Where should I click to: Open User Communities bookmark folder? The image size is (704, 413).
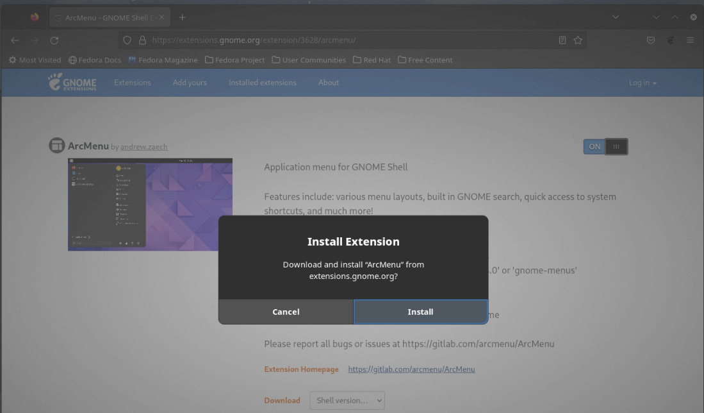point(309,60)
